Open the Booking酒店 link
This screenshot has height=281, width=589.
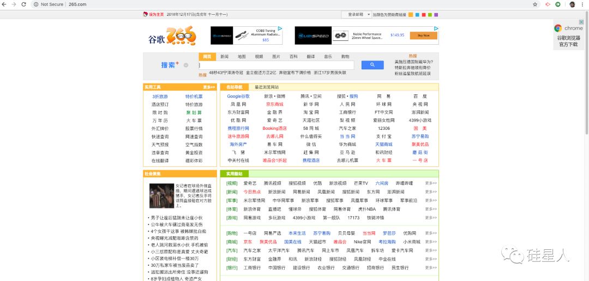tap(274, 128)
